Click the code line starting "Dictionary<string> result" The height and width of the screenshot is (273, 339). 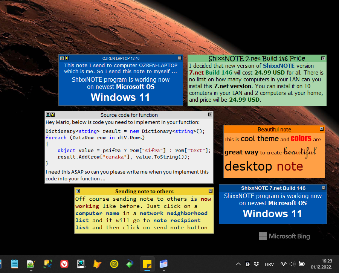[x=125, y=131]
